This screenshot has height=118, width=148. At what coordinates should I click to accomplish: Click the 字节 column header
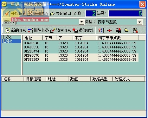49,38
